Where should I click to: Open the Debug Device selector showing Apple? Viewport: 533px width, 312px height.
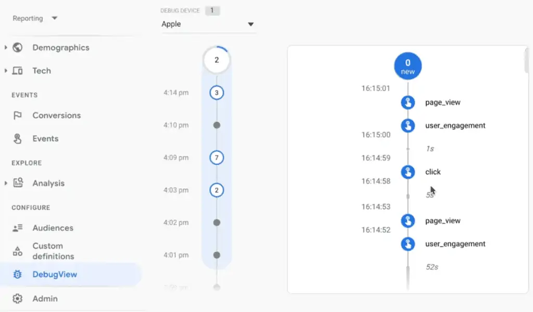click(x=207, y=24)
